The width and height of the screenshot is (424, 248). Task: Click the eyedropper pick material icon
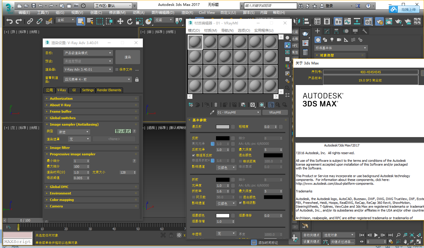point(212,112)
